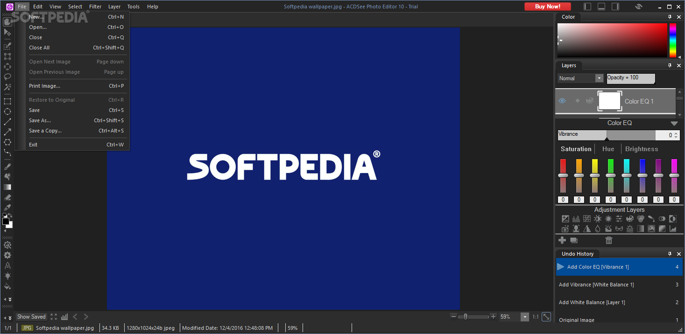Toggle the preview eye icon in title bar
Screen dimensions: 685x334
coord(639,7)
